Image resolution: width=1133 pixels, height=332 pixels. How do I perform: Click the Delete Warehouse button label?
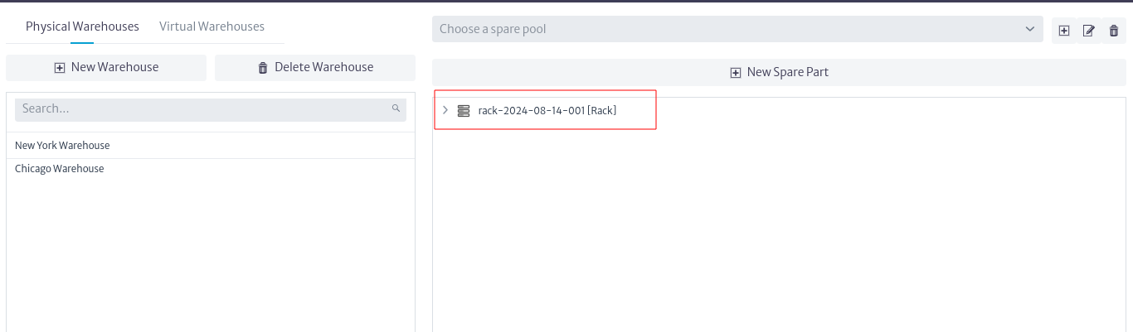pos(324,67)
